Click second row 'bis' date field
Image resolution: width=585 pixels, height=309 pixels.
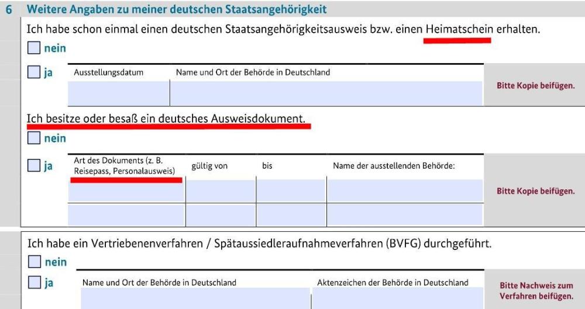pyautogui.click(x=291, y=214)
